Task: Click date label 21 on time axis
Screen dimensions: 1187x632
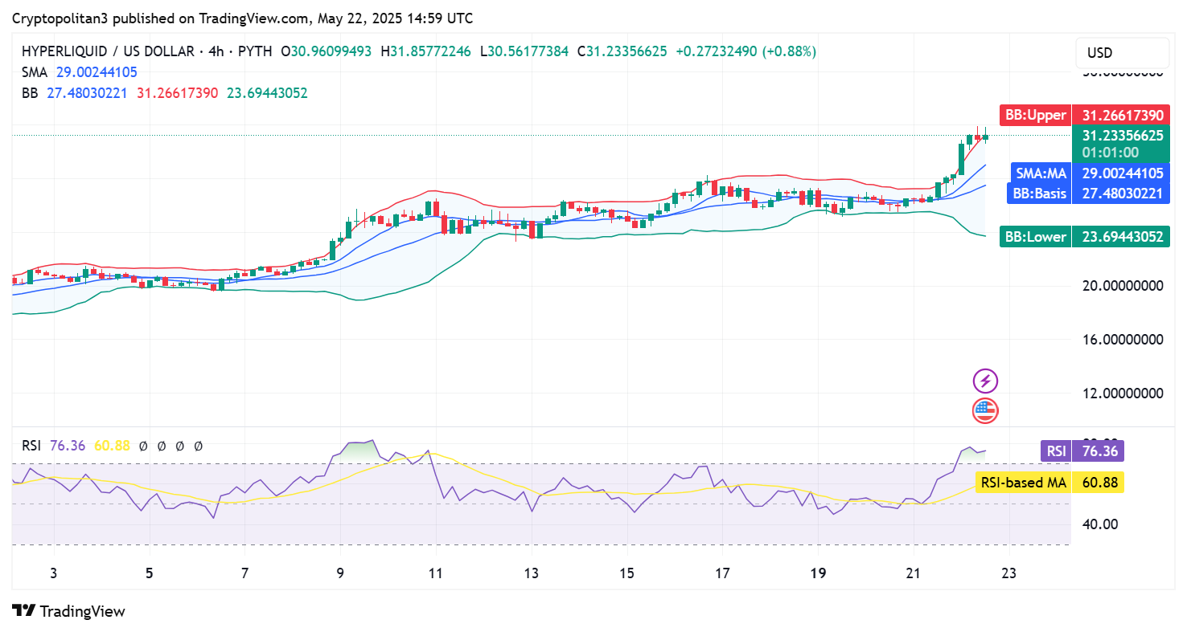Action: tap(914, 573)
